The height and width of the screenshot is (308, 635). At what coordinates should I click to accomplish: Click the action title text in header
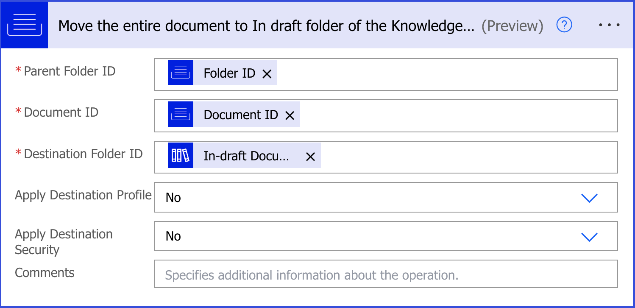pos(266,26)
